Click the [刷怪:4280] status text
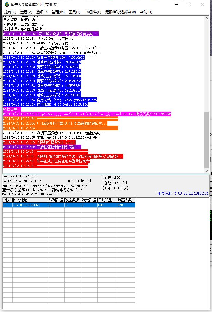 click(112, 177)
